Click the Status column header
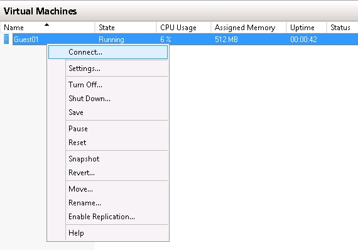 pyautogui.click(x=342, y=28)
